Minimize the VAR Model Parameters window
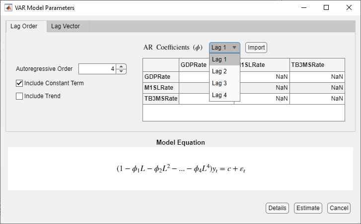 pyautogui.click(x=304, y=7)
